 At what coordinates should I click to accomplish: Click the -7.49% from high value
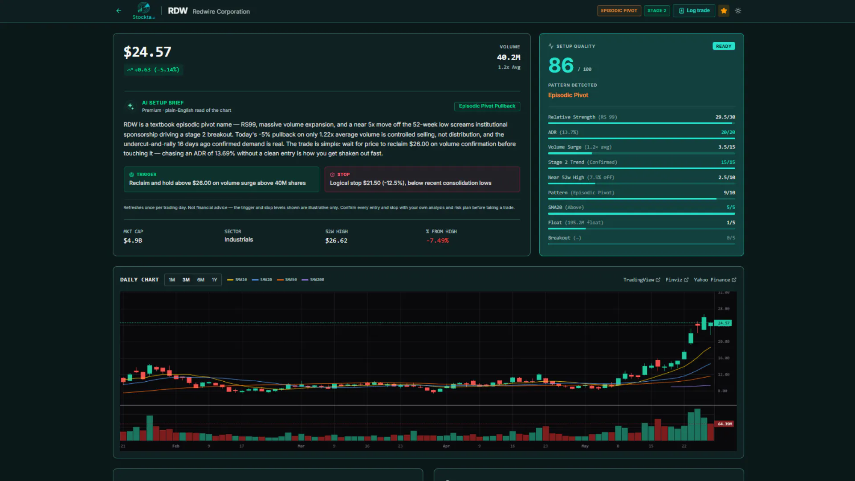click(x=437, y=240)
